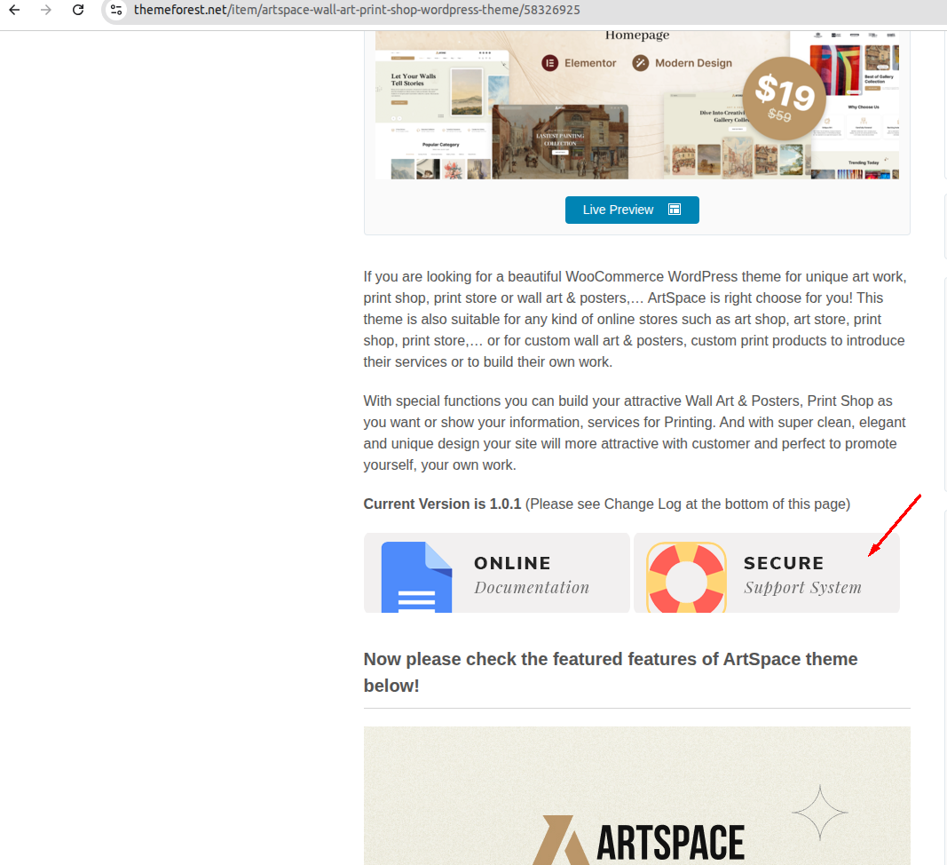Click the ARTSPACE logo banner image
The image size is (947, 865).
click(637, 796)
